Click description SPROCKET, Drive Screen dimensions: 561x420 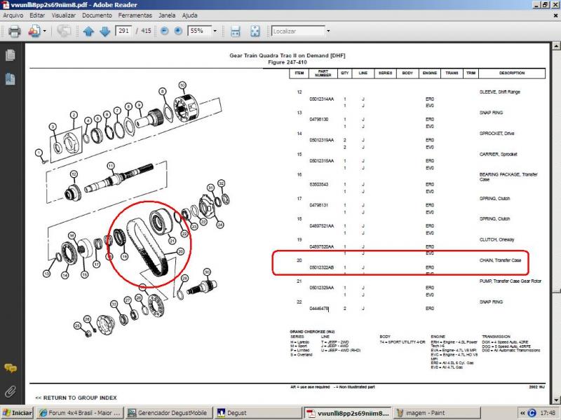496,133
